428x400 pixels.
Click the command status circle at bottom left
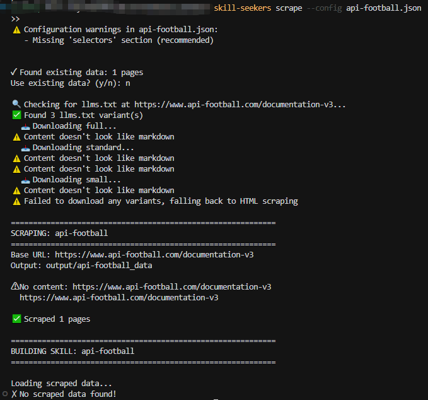(4, 394)
